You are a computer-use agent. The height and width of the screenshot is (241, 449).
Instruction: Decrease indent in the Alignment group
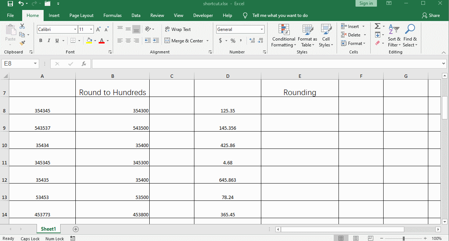click(x=148, y=41)
